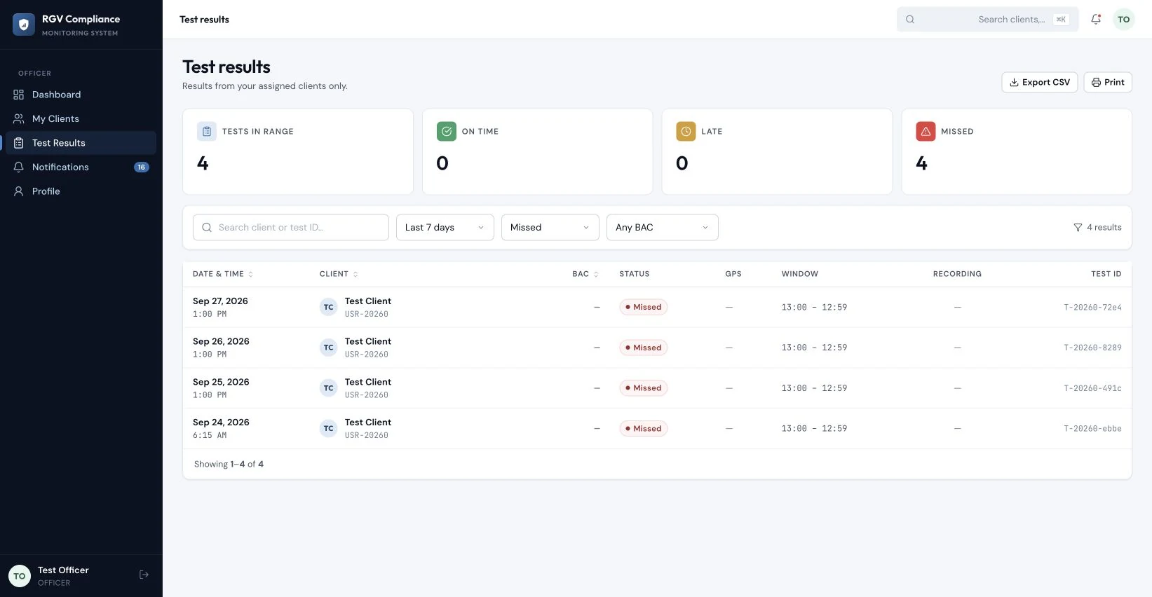Click the My Clients people icon

pyautogui.click(x=19, y=118)
